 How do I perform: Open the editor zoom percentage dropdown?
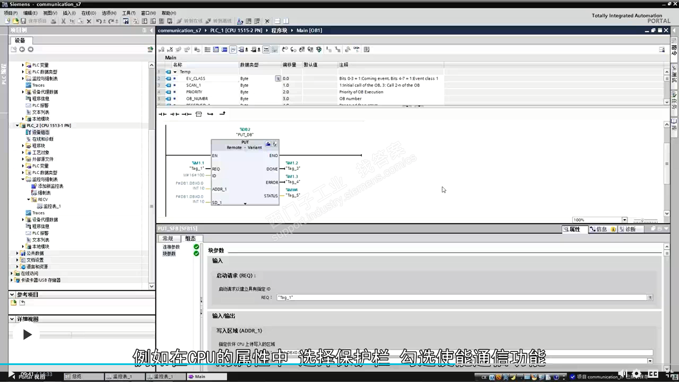point(625,220)
